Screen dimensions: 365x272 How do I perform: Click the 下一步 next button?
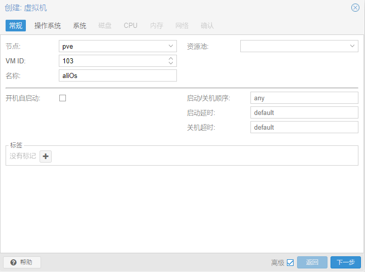click(x=345, y=262)
